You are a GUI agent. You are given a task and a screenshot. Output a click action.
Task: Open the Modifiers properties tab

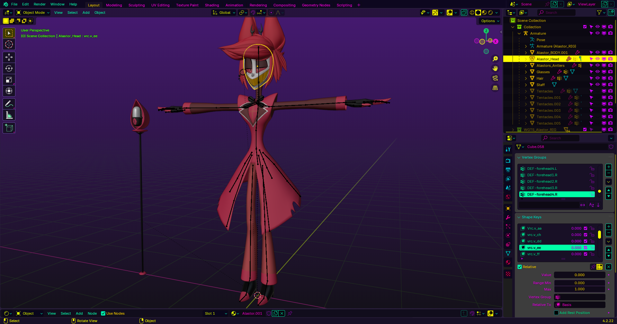(508, 217)
